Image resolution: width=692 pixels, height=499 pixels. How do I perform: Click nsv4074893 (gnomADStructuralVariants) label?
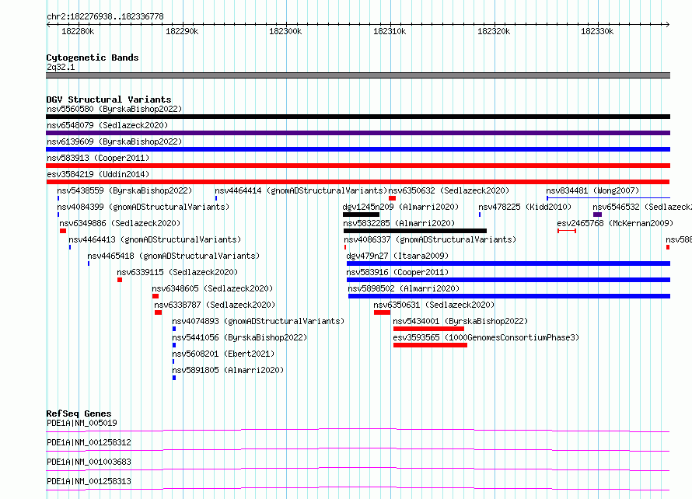(x=258, y=321)
